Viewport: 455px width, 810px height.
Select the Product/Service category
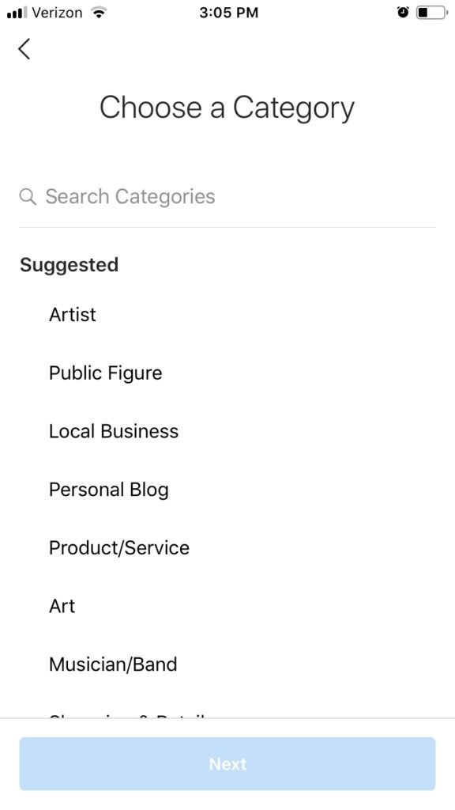pyautogui.click(x=118, y=547)
